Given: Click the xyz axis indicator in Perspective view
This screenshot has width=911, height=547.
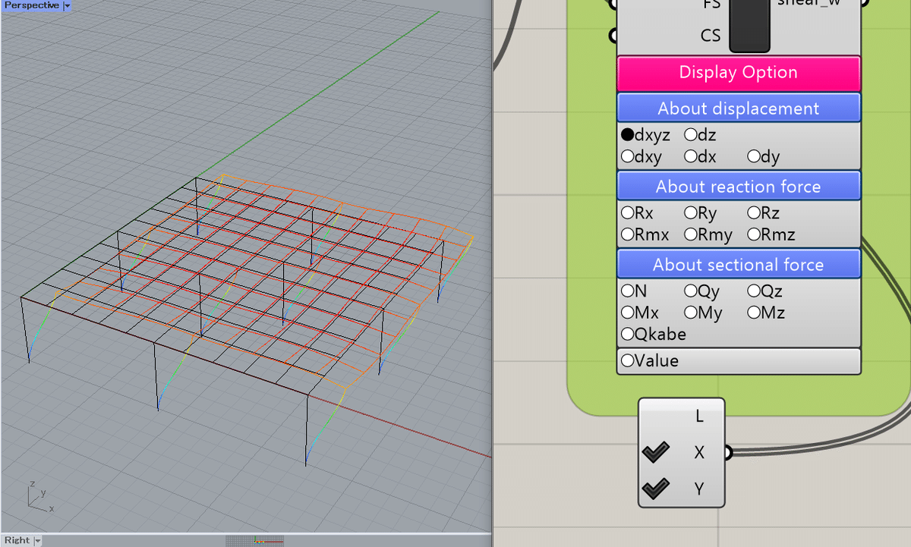Looking at the screenshot, I should (x=39, y=495).
